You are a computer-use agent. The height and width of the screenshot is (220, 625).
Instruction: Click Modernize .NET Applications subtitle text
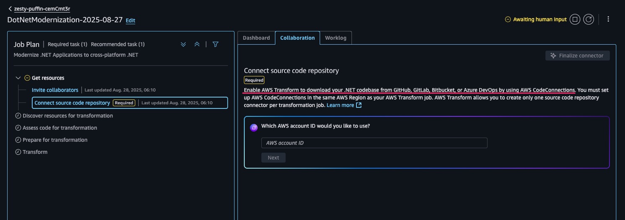coord(76,55)
